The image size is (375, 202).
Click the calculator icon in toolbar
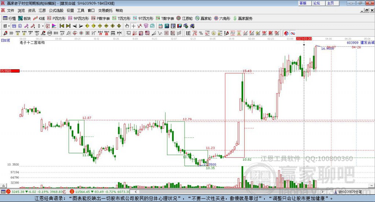click(167, 26)
